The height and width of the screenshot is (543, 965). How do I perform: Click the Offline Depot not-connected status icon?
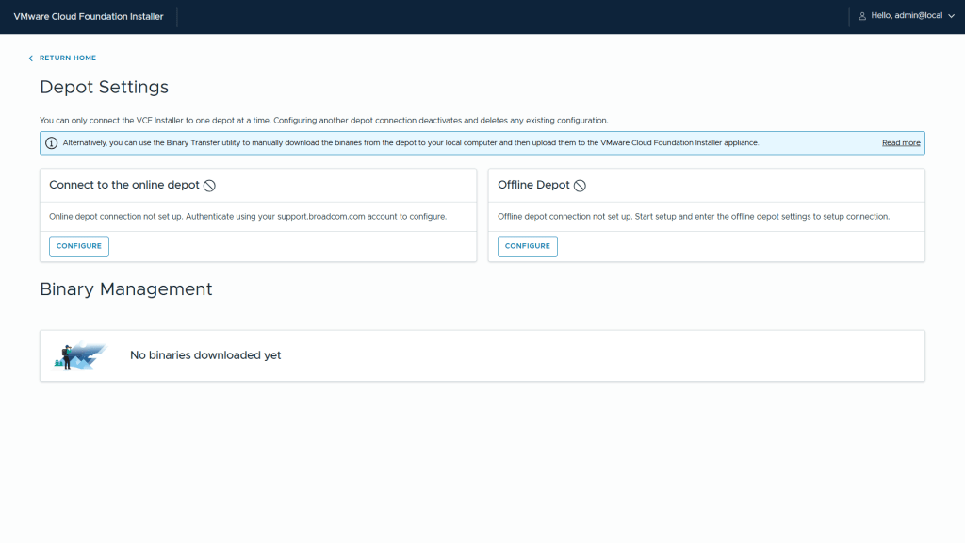580,186
